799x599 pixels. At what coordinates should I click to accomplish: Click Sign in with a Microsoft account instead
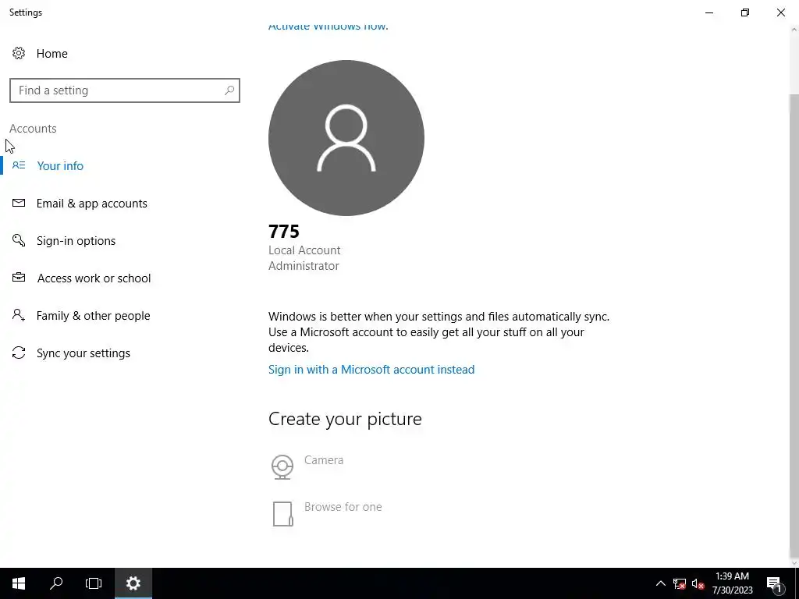[x=371, y=369]
